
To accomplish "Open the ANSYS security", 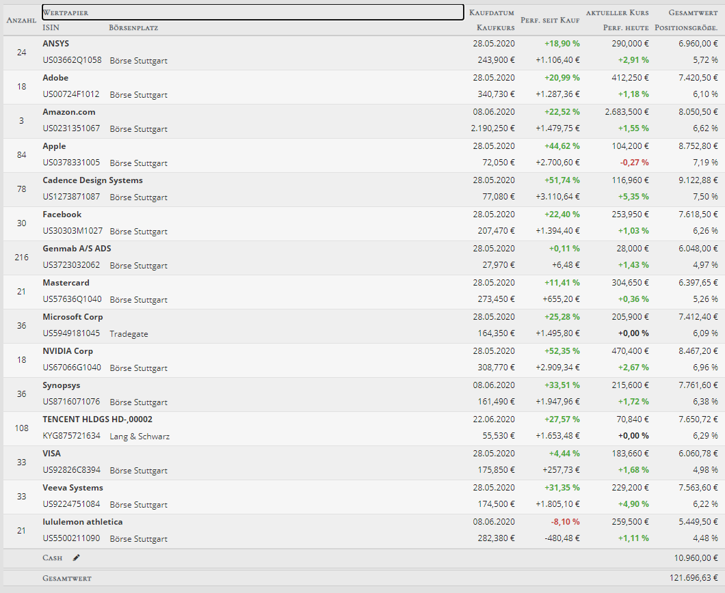I will click(56, 44).
